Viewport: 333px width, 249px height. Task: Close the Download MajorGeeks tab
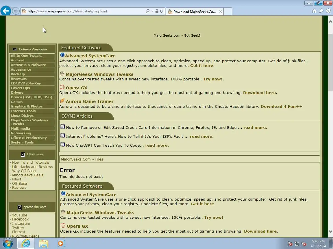click(x=221, y=12)
